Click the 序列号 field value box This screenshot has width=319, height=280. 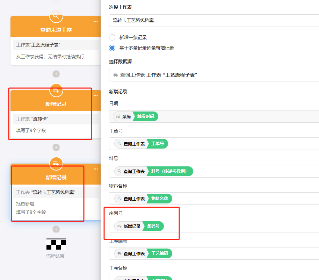tap(214, 226)
